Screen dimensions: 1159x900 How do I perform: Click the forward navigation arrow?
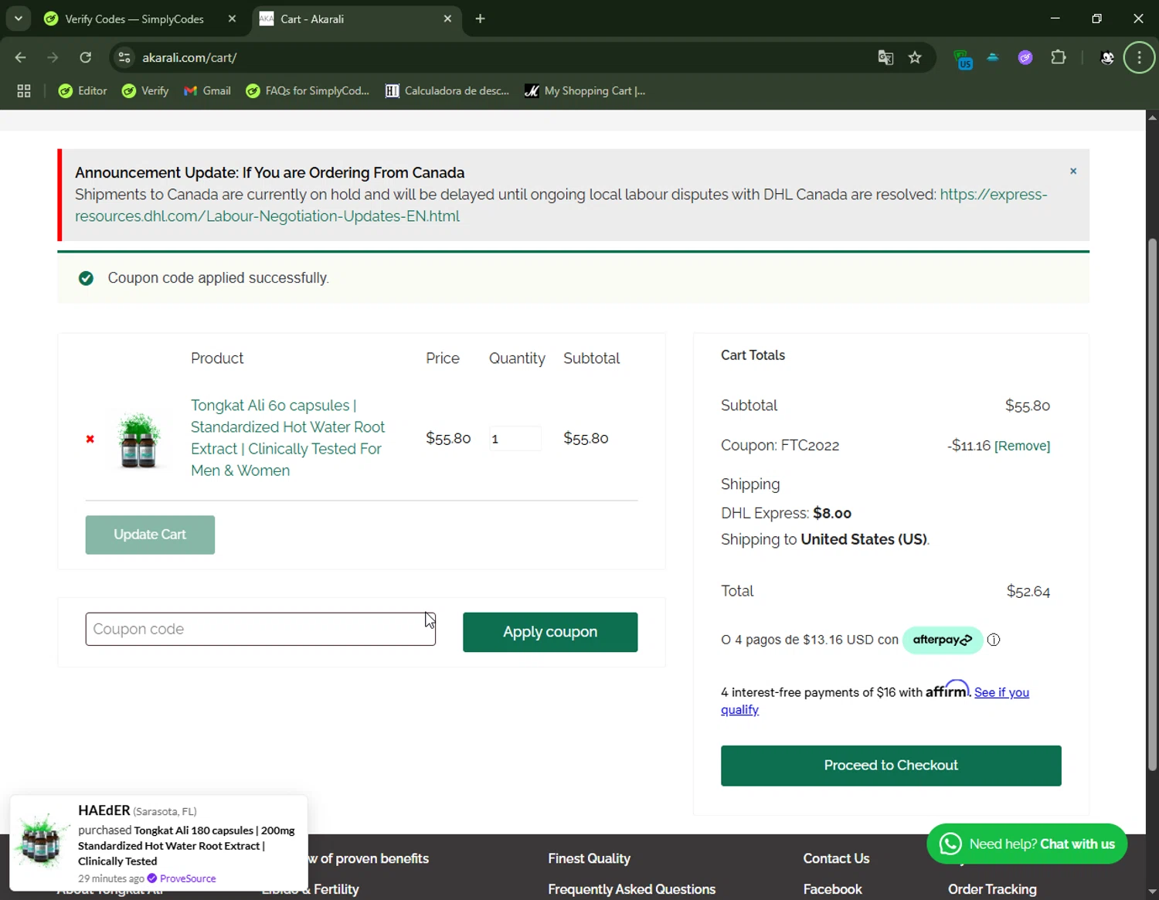53,57
